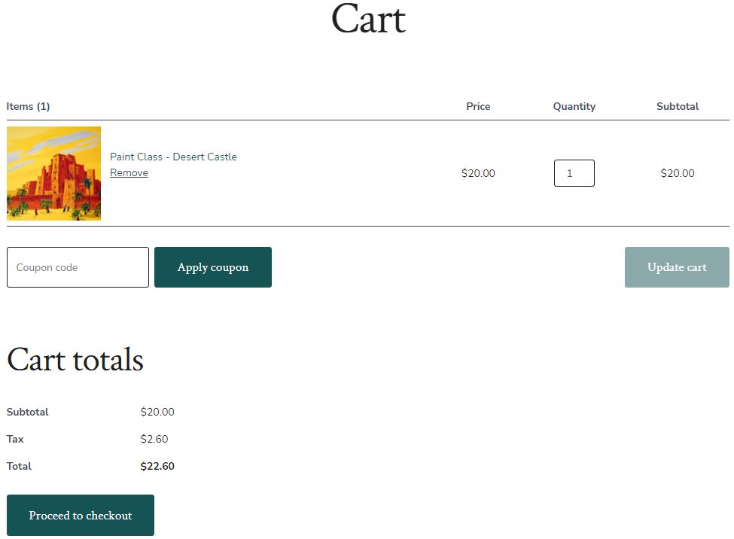
Task: Click the Cart page title
Action: click(x=368, y=19)
